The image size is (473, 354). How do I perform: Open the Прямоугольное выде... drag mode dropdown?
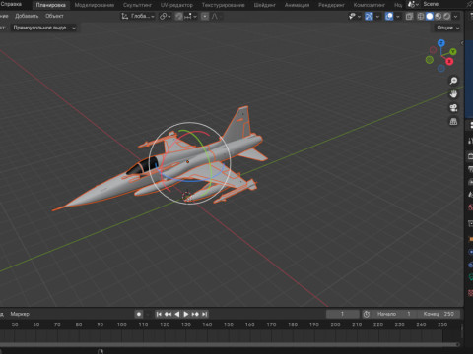pos(44,28)
